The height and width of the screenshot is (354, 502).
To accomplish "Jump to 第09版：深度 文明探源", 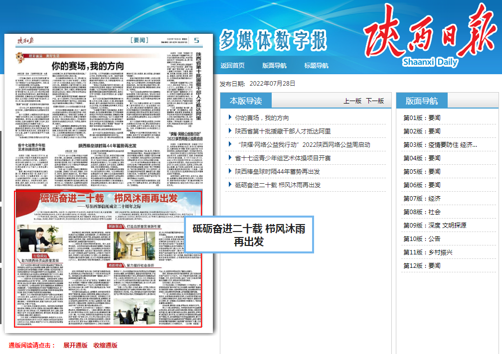I will pos(435,226).
